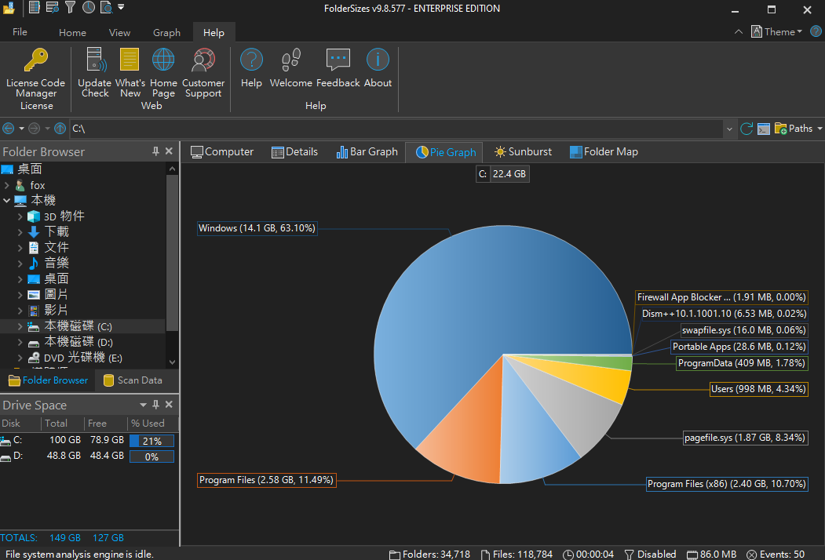Close the Folder Browser panel
This screenshot has width=825, height=560.
point(169,151)
